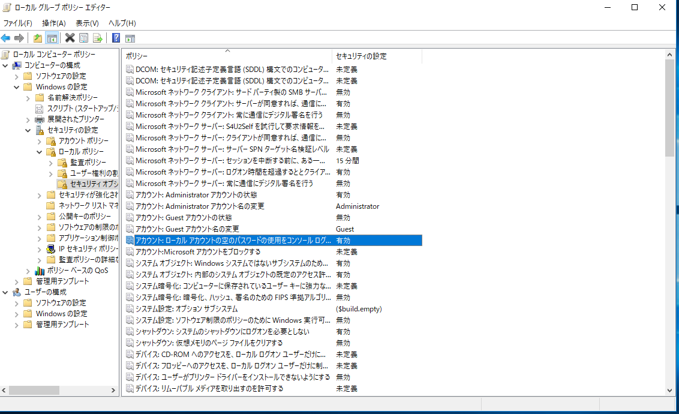Expand the アカウント ポリシー tree node
The image size is (679, 414).
pyautogui.click(x=39, y=141)
